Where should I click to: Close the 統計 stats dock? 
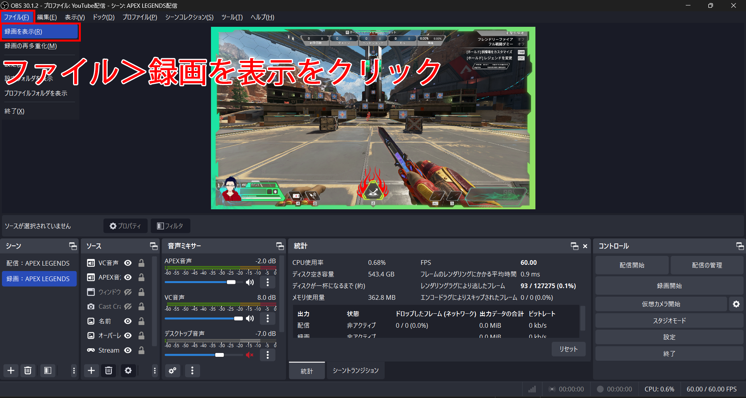(585, 246)
